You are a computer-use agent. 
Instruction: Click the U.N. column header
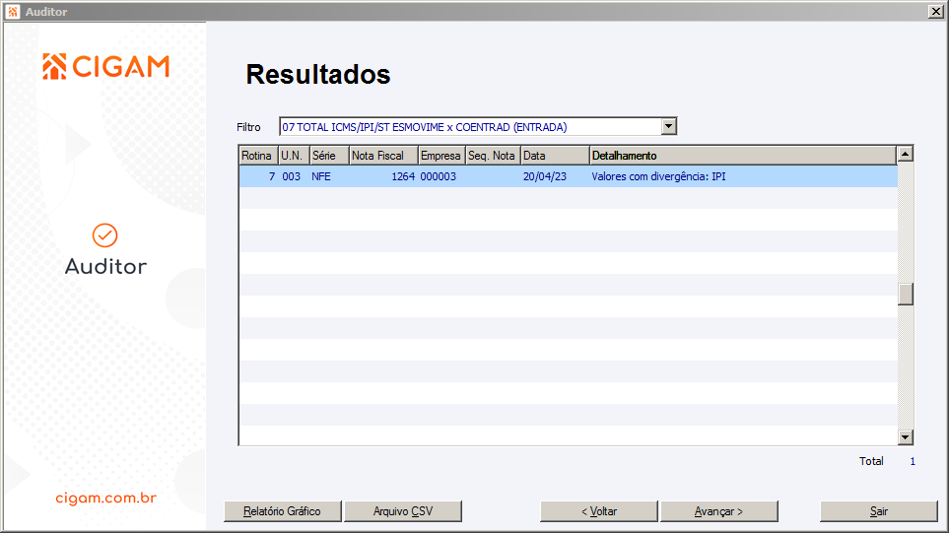coord(294,156)
